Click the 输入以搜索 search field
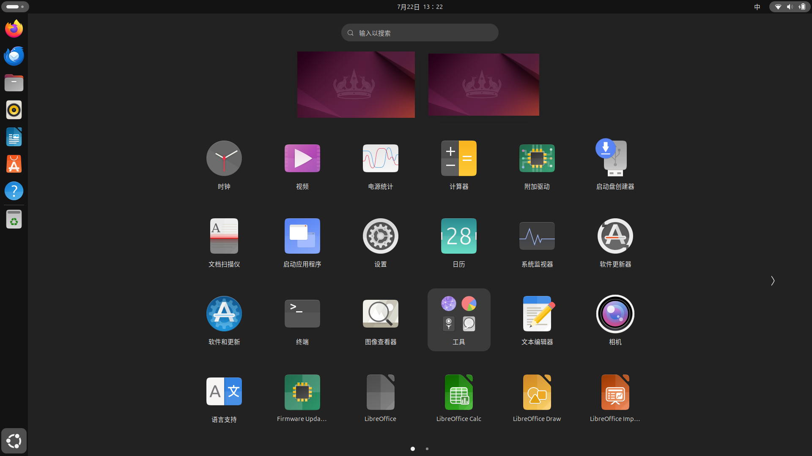812x456 pixels. point(420,33)
